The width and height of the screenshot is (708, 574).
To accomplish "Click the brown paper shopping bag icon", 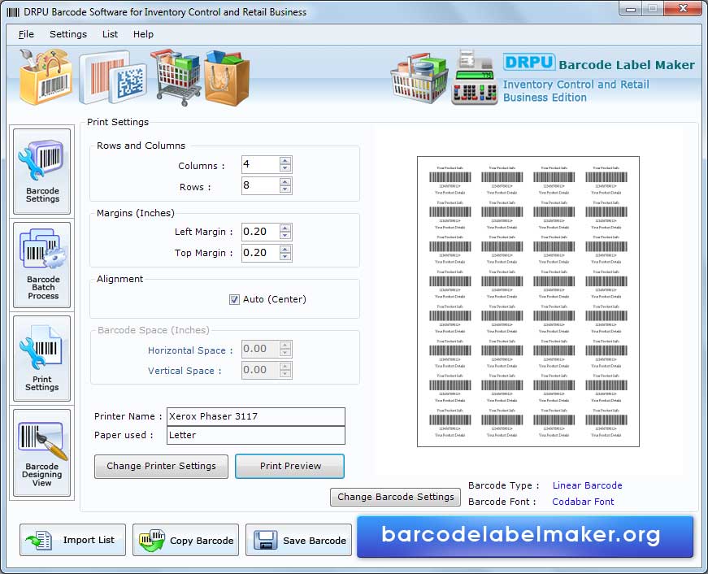I will pyautogui.click(x=227, y=78).
